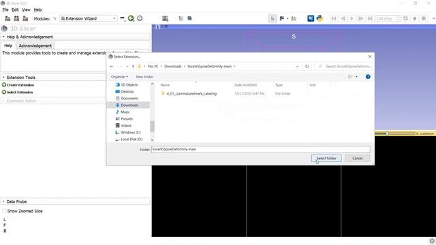Open the module history dropdown icon

[123, 18]
